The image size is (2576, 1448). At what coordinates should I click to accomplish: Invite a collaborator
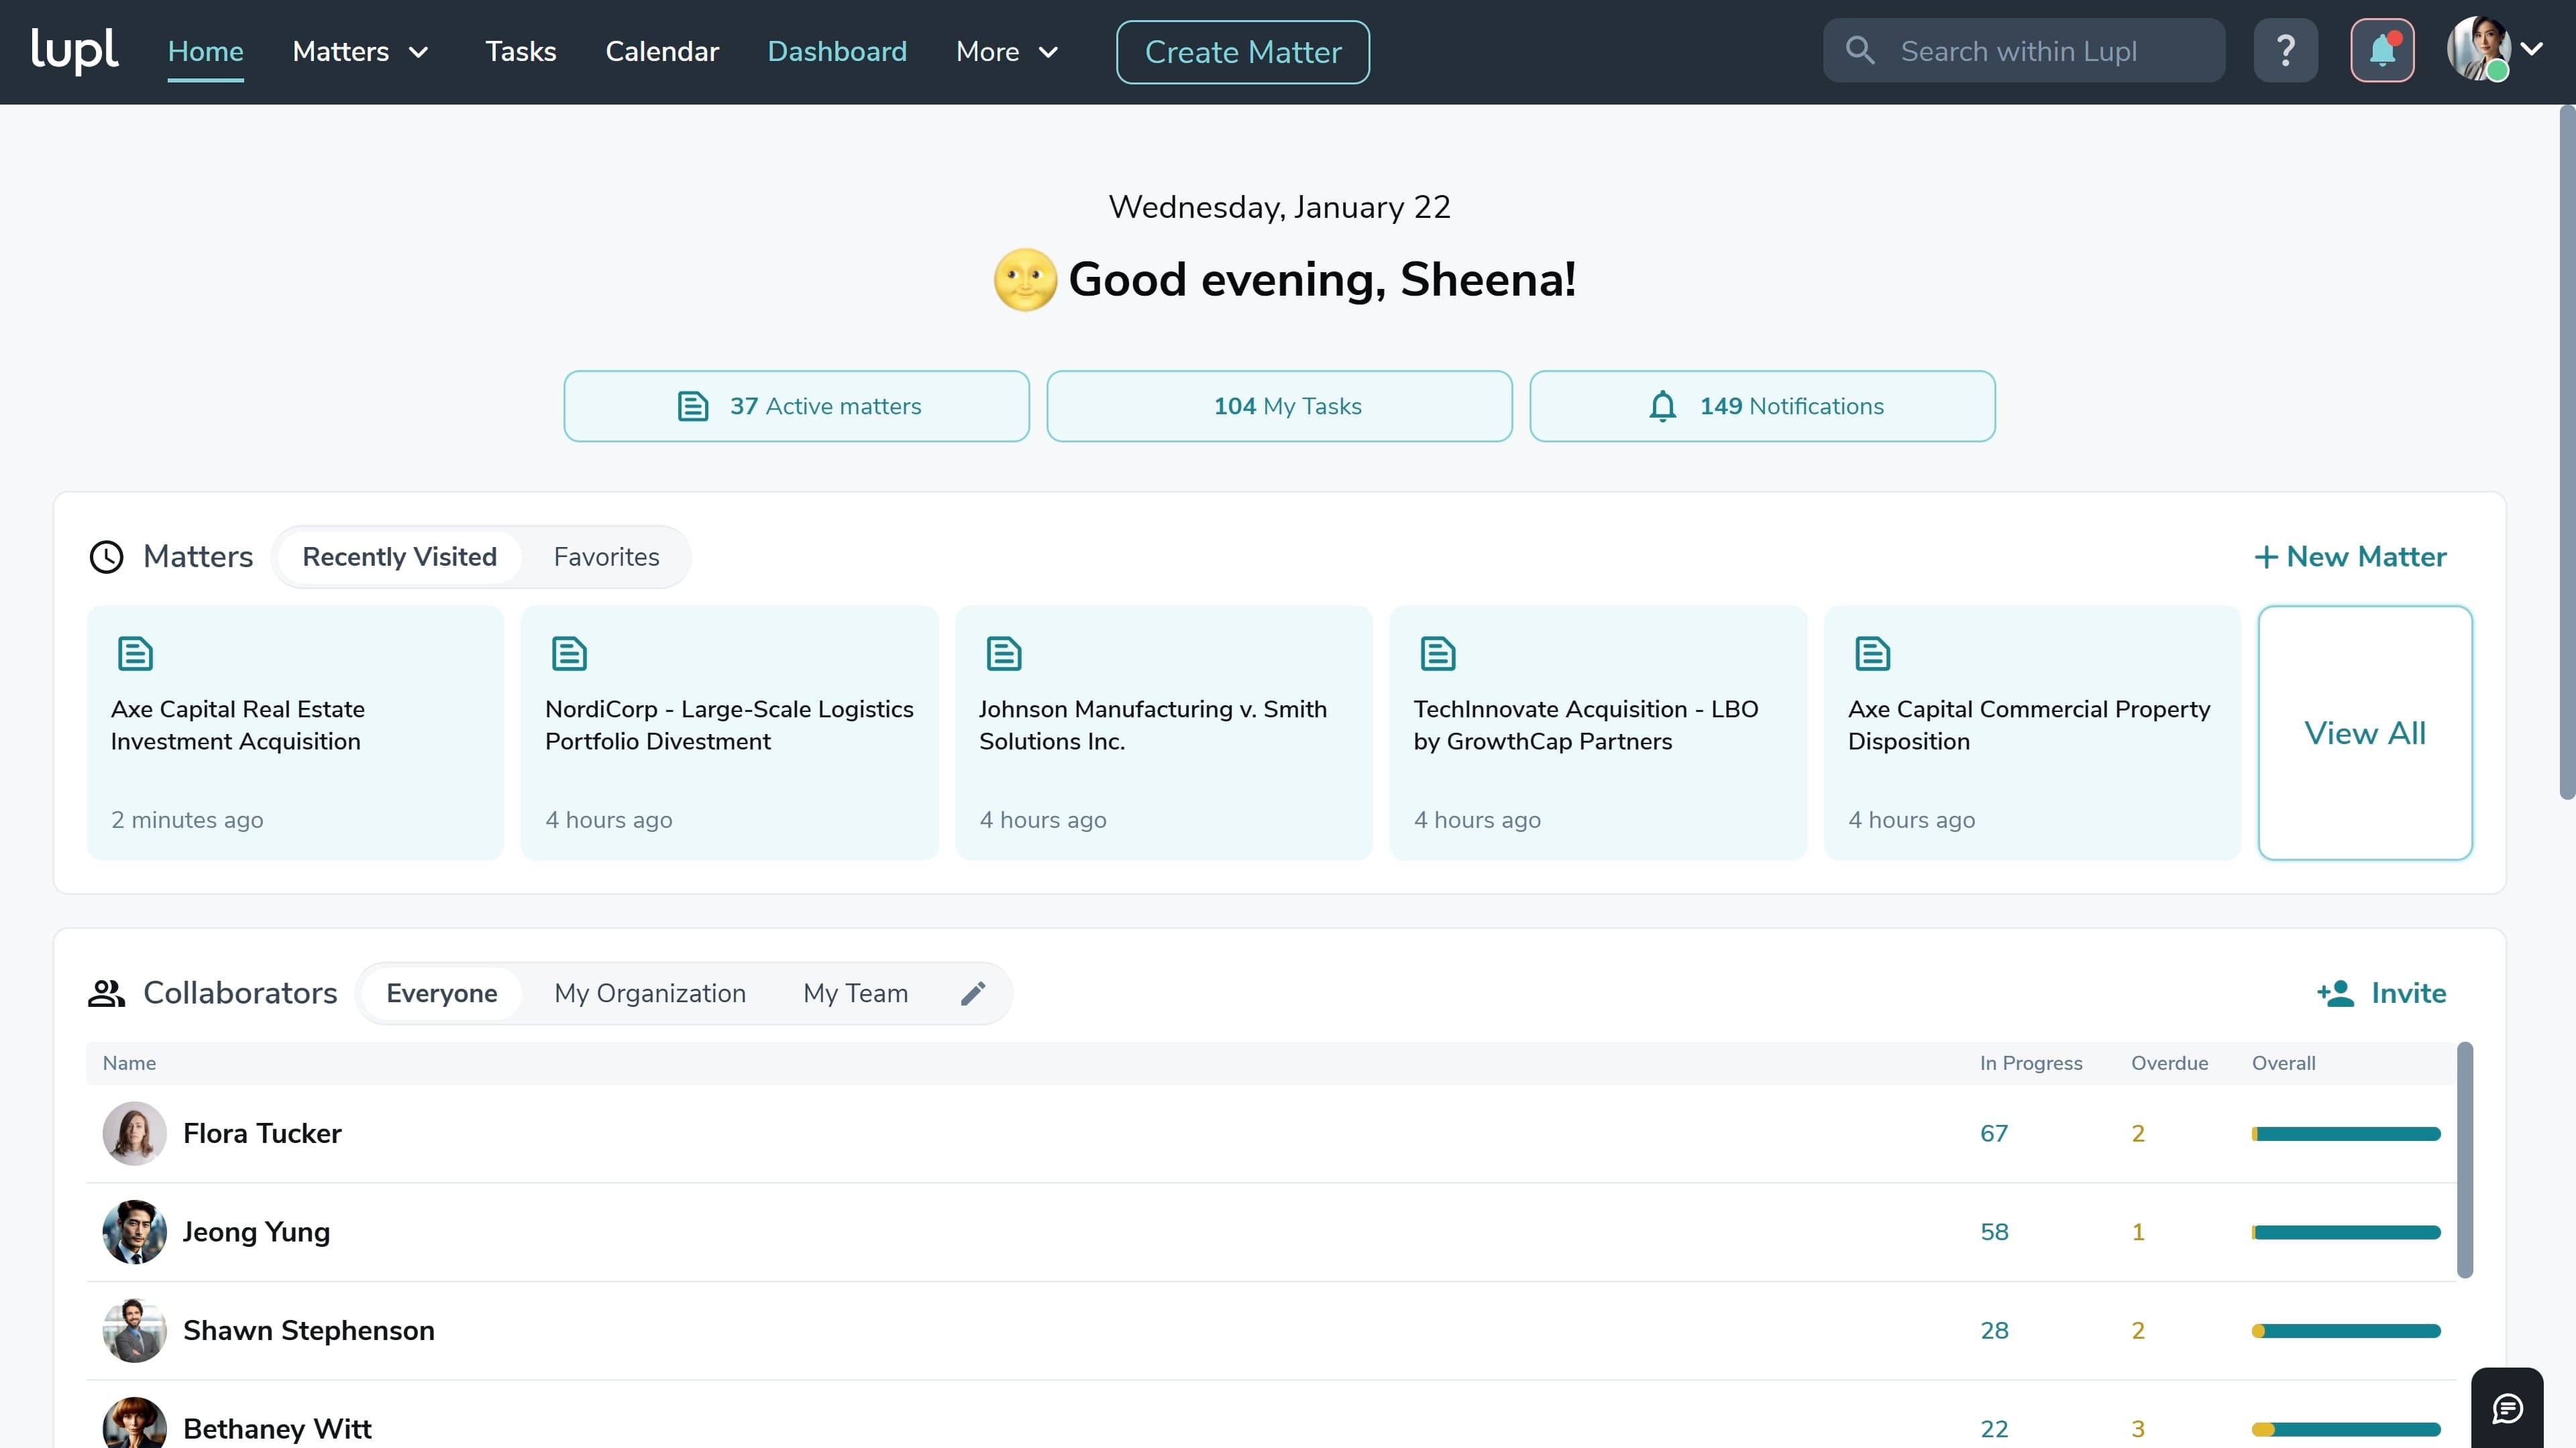point(2381,993)
